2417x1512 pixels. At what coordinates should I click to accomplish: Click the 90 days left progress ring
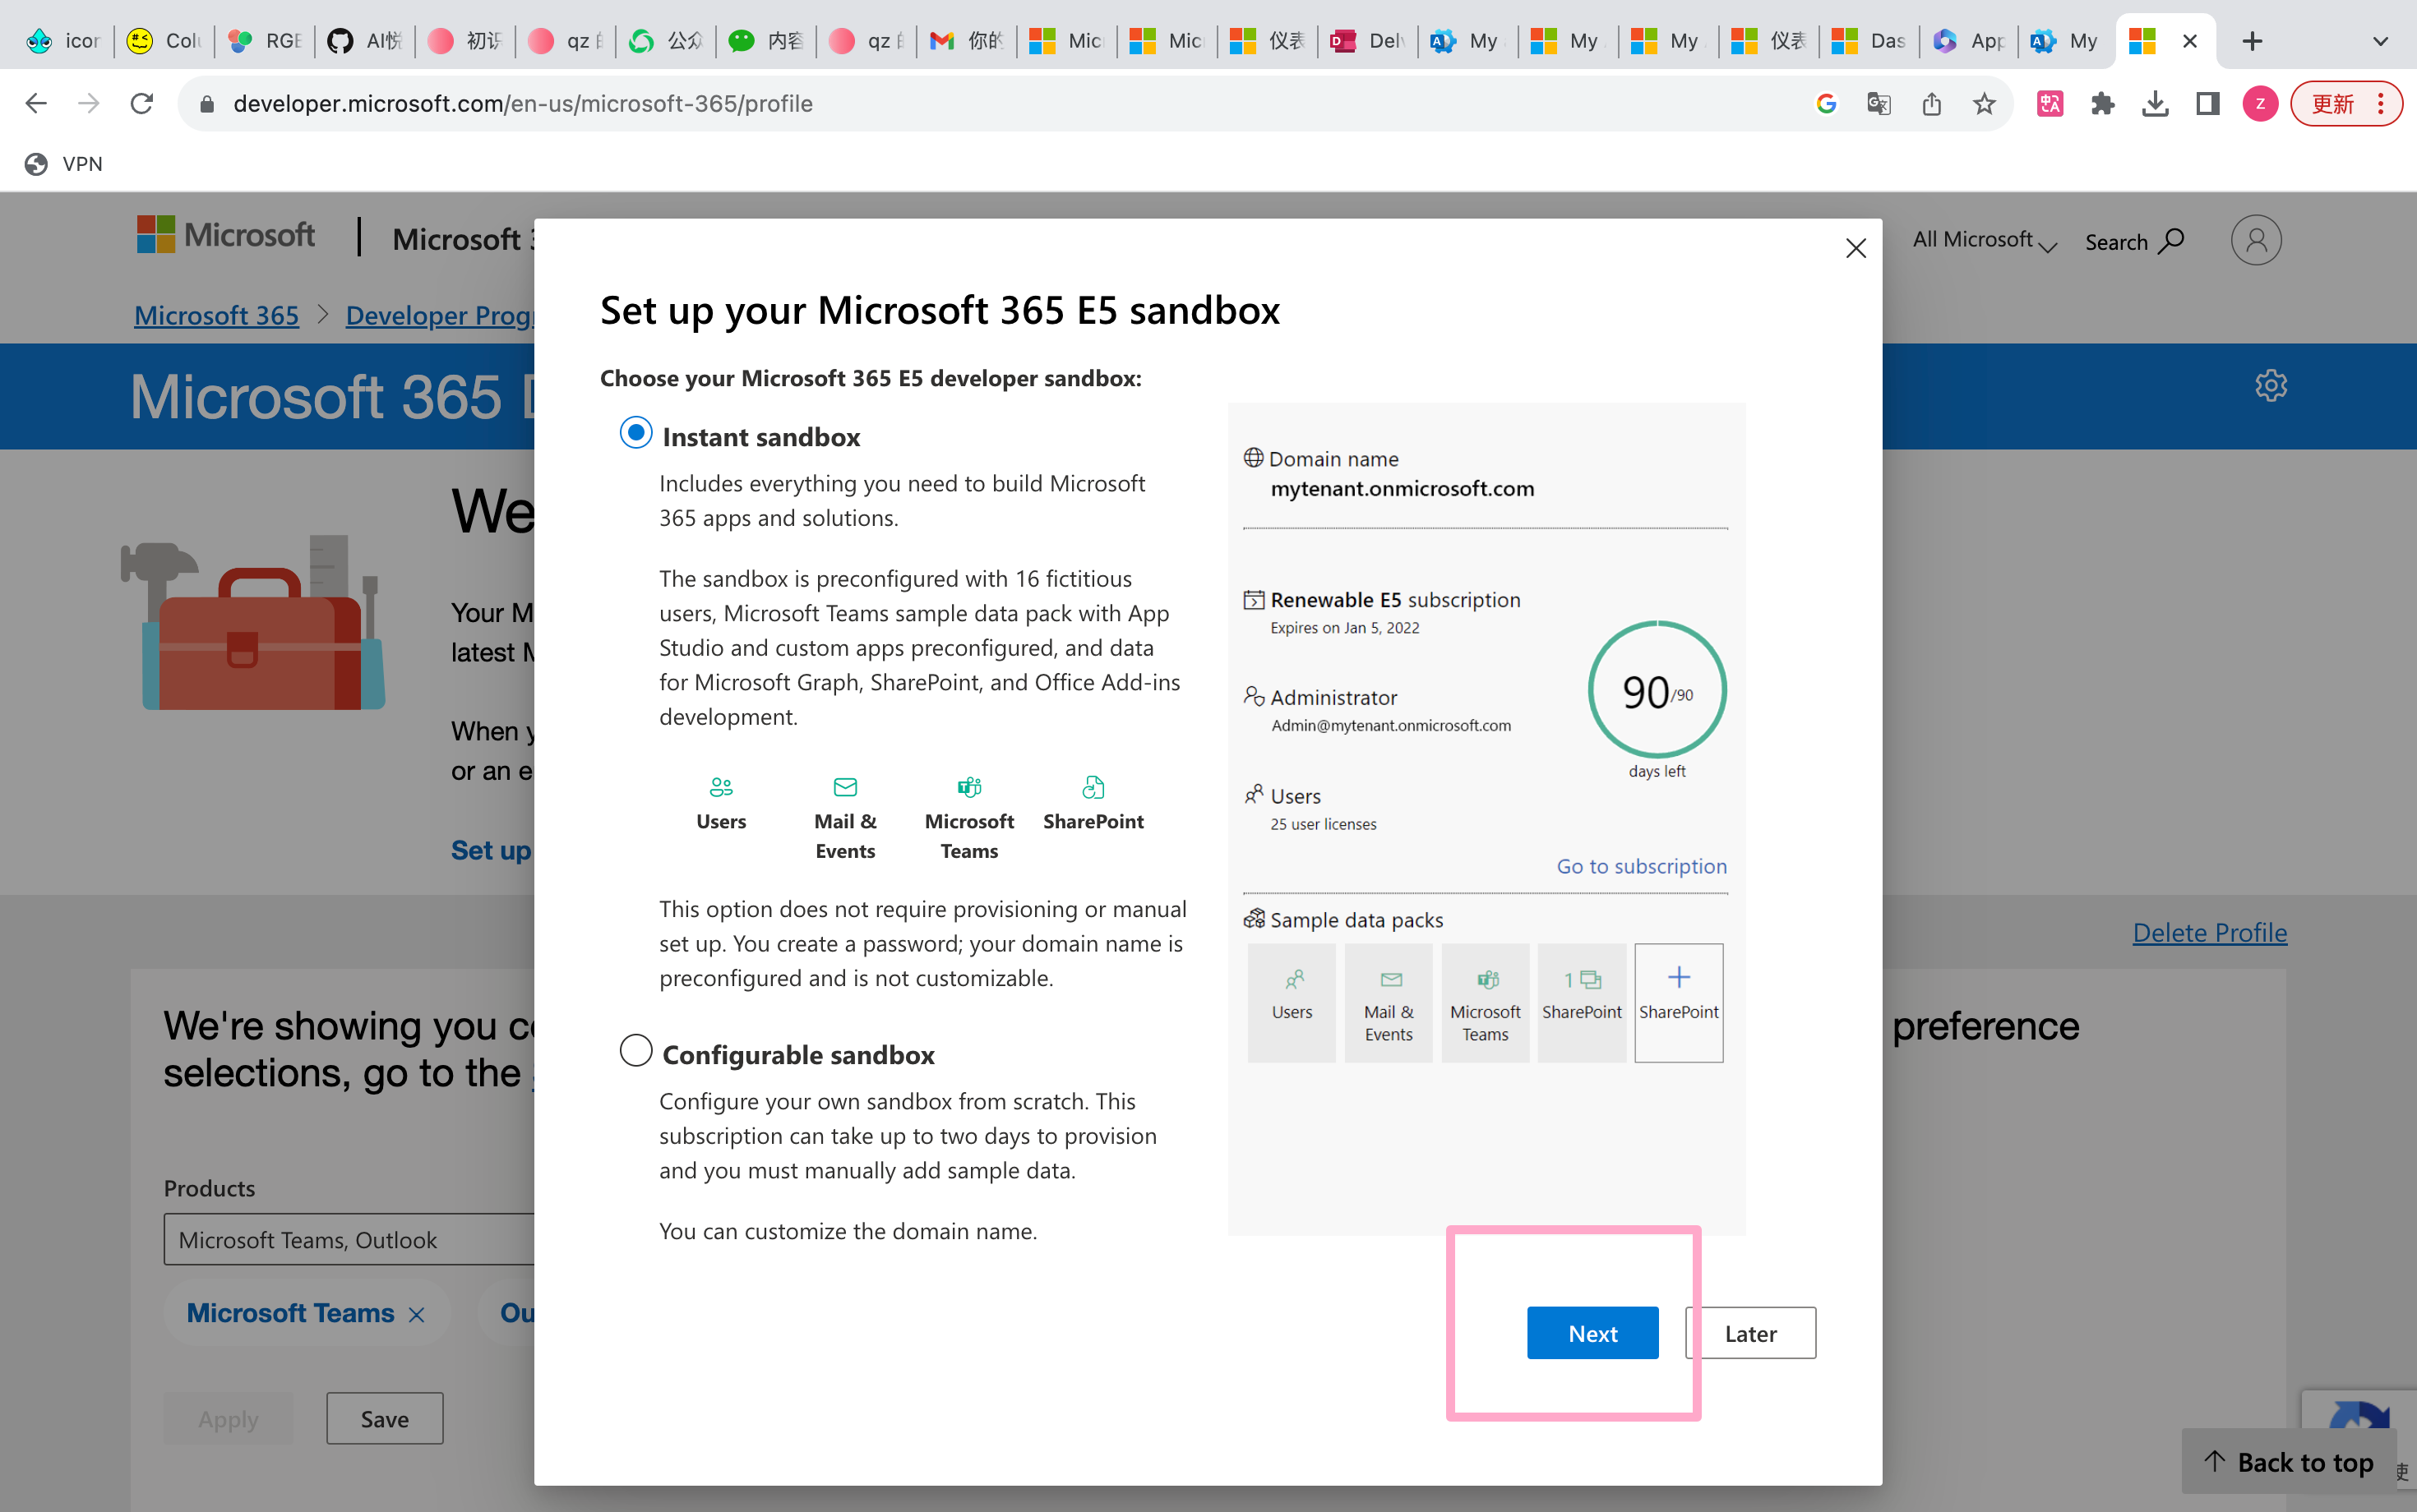pos(1657,690)
